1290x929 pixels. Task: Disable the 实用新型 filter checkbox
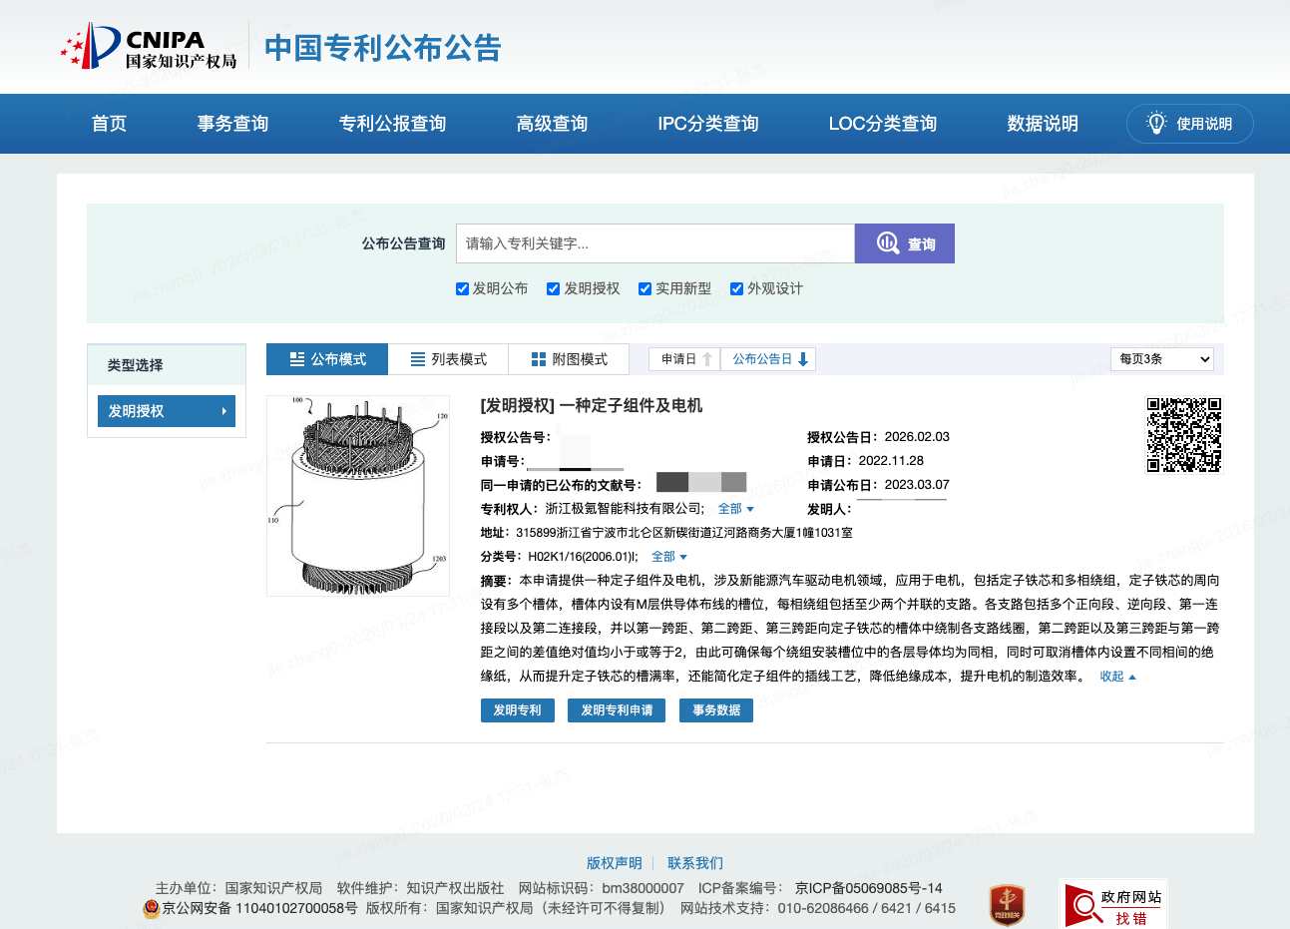click(645, 288)
